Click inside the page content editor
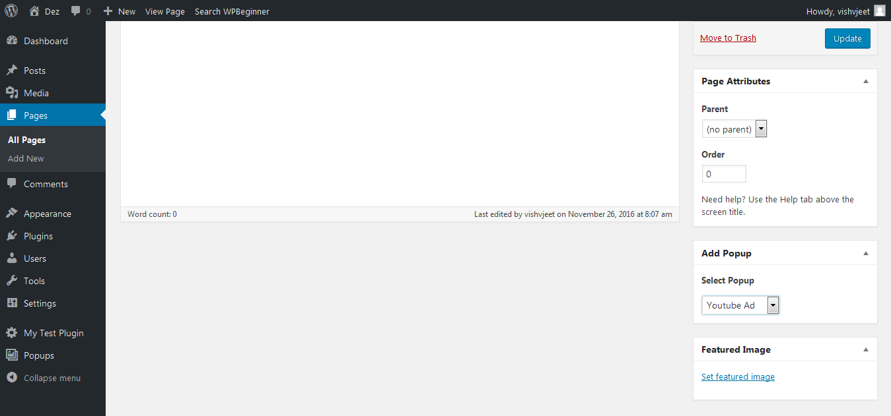 point(400,113)
